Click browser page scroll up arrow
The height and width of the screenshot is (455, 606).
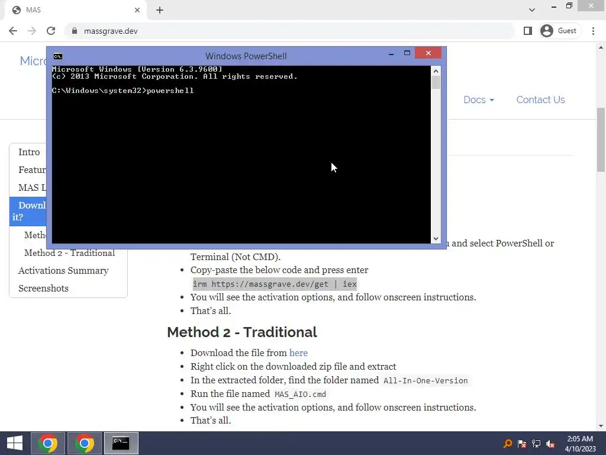point(601,47)
